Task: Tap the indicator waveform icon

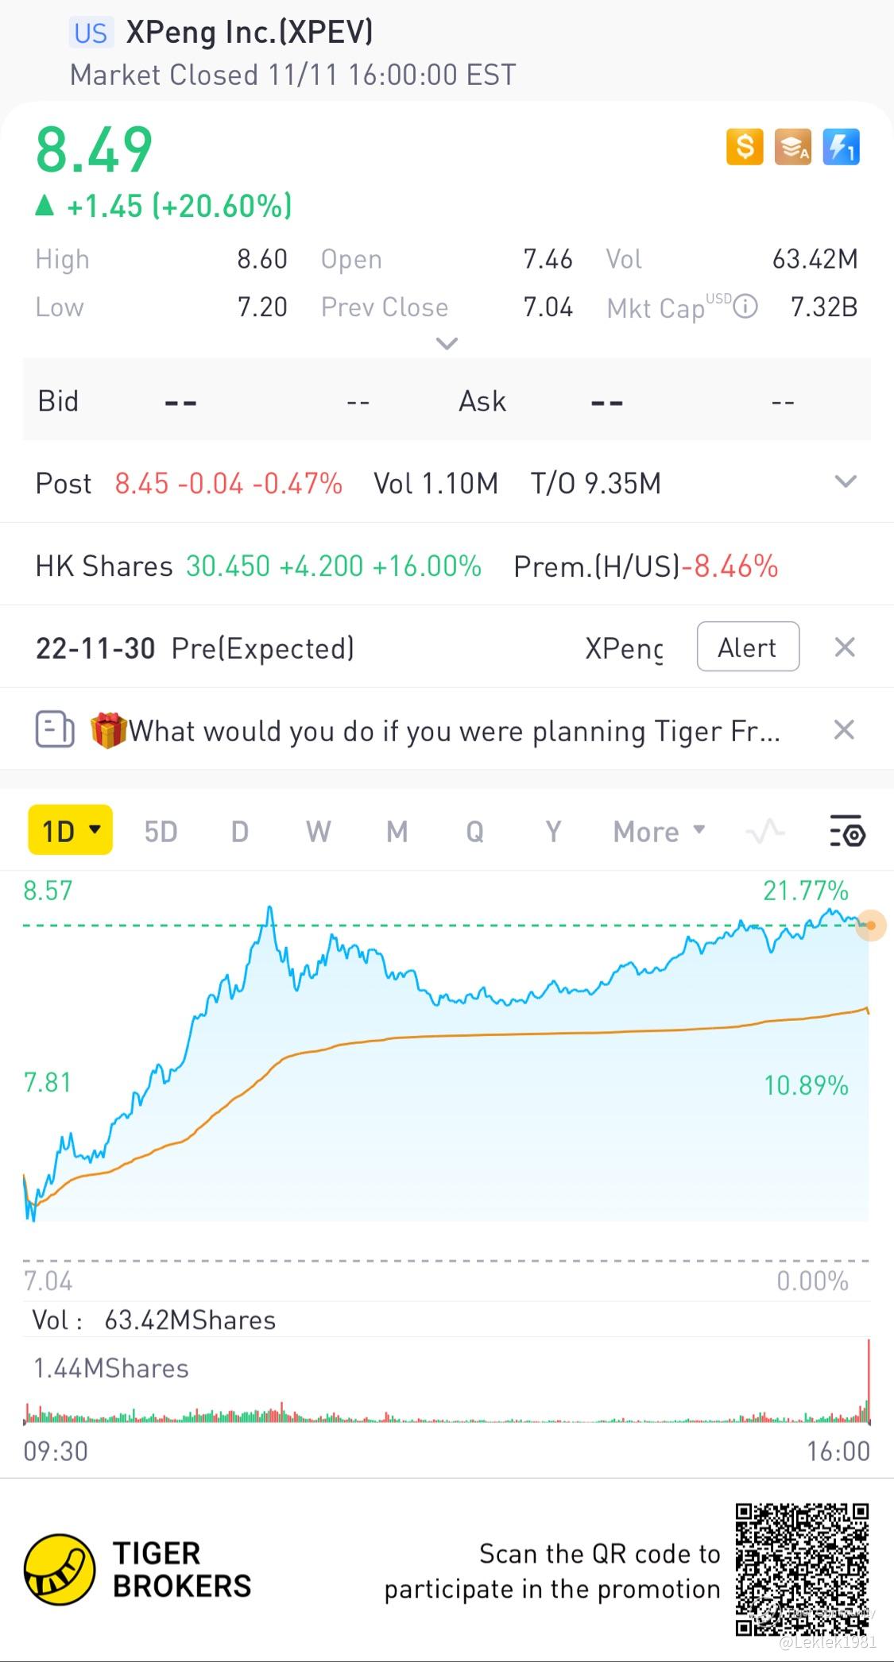Action: (x=765, y=832)
